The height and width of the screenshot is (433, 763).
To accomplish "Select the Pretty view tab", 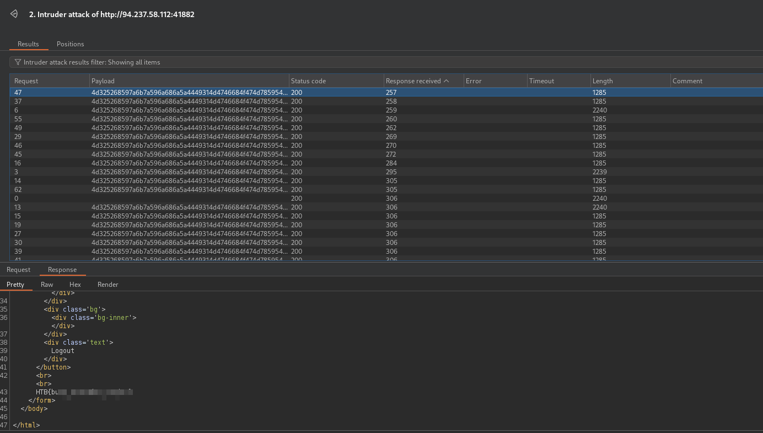I will (15, 285).
